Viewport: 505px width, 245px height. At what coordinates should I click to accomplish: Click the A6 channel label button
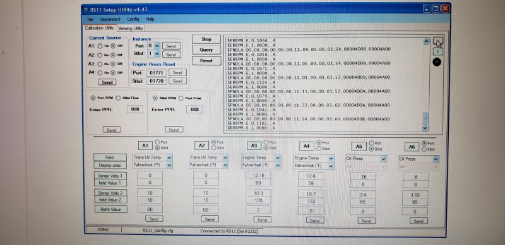(x=412, y=147)
